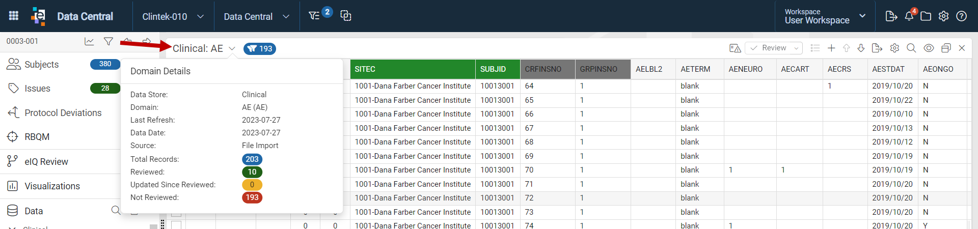Click the chart icon next to 0003-001
This screenshot has height=229, width=978.
click(89, 41)
